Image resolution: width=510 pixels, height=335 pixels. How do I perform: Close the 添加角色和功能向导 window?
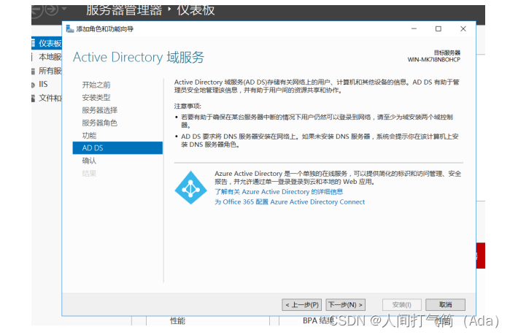463,28
